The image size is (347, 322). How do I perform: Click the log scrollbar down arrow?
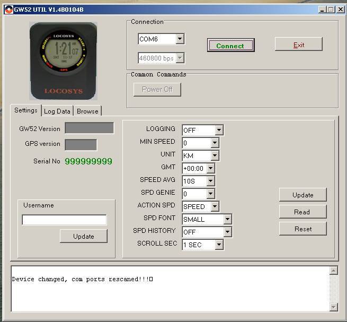pos(333,307)
